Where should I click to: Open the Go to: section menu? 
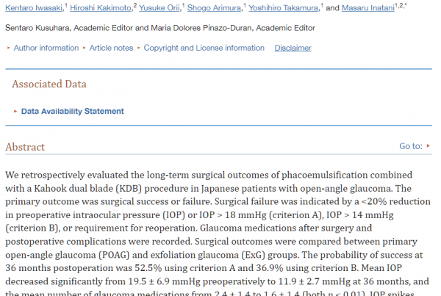click(x=411, y=146)
